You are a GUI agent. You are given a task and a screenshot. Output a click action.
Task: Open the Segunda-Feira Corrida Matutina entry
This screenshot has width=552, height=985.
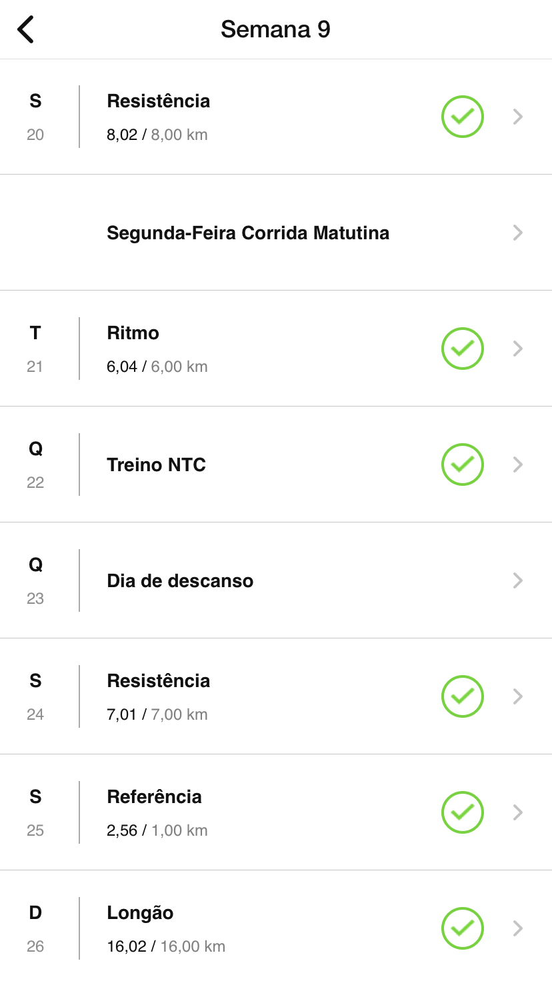(x=248, y=233)
